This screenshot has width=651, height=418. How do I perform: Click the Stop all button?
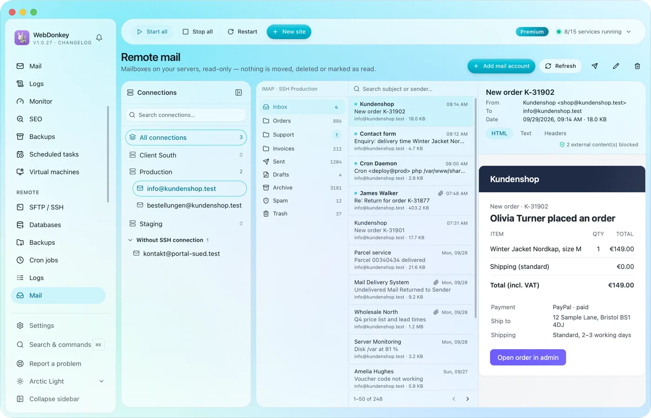[198, 32]
